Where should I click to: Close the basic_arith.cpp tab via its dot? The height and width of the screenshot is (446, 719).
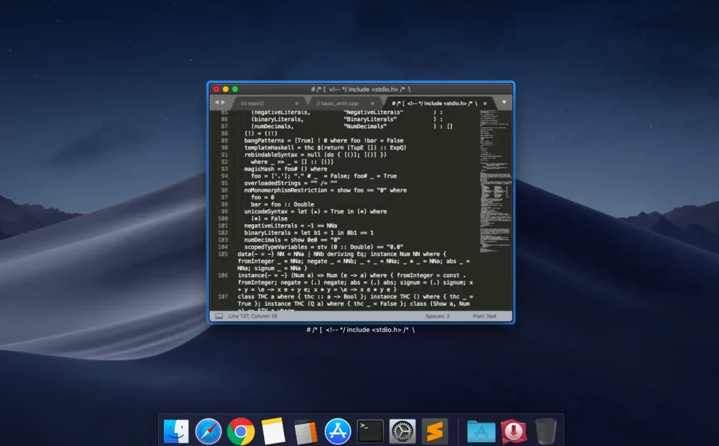[x=372, y=104]
